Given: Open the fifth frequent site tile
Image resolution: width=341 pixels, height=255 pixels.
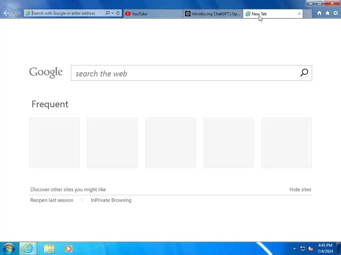Looking at the screenshot, I should point(287,143).
